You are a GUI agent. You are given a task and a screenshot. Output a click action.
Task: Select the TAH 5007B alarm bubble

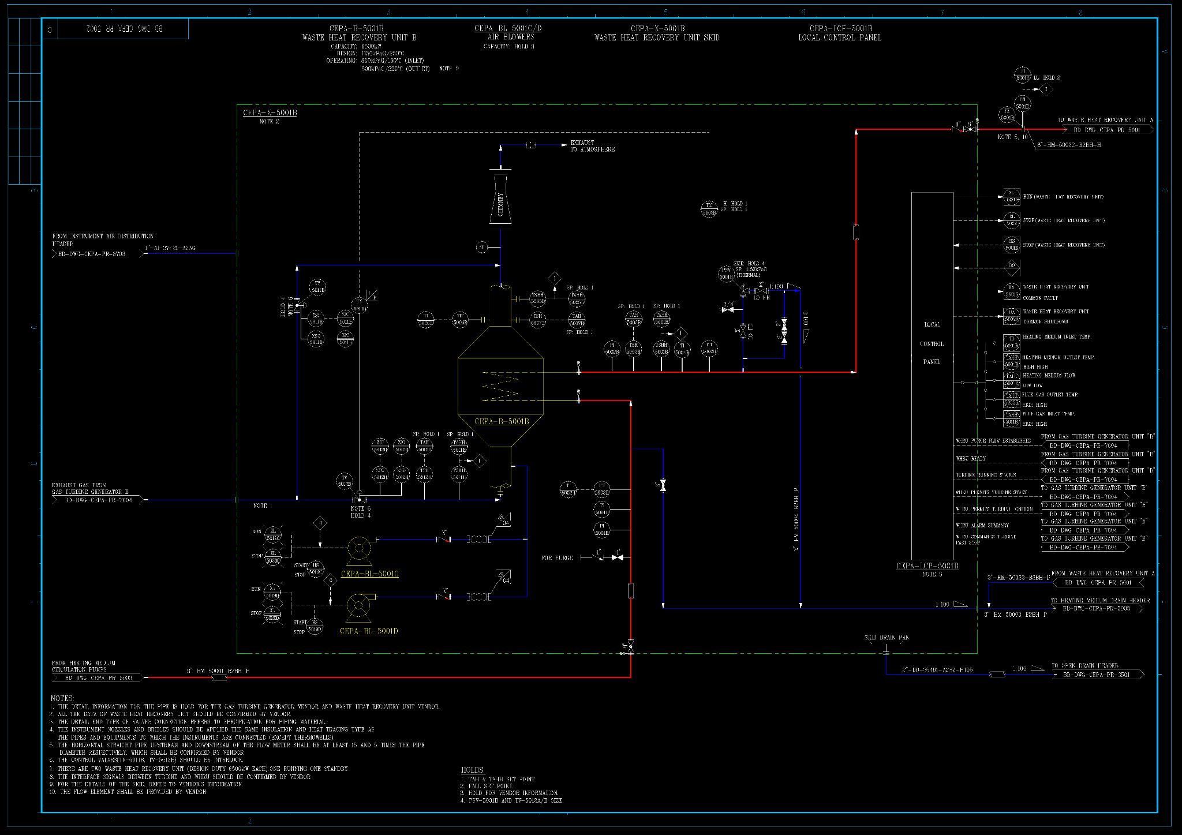click(577, 319)
